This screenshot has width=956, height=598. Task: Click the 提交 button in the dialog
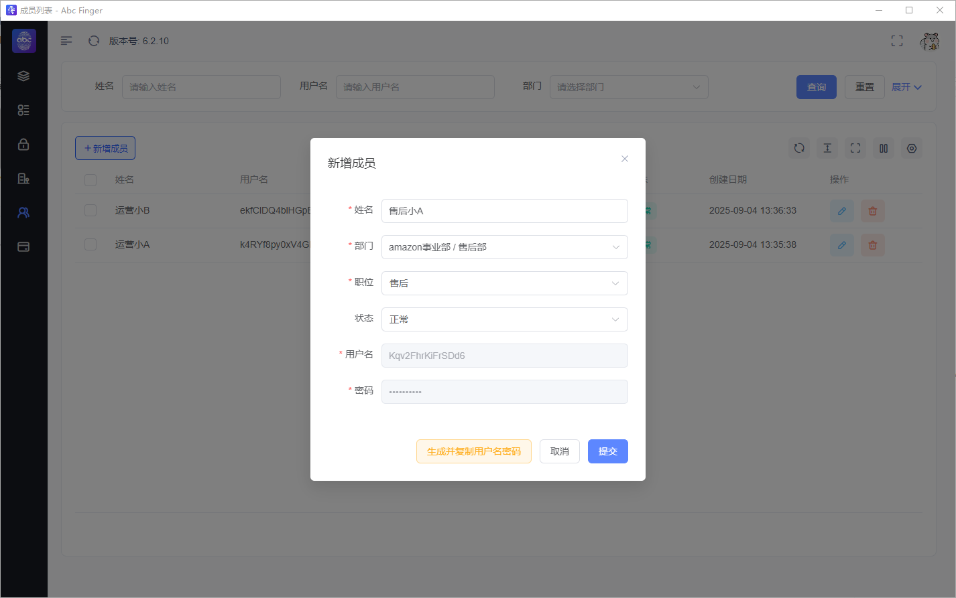pyautogui.click(x=608, y=451)
